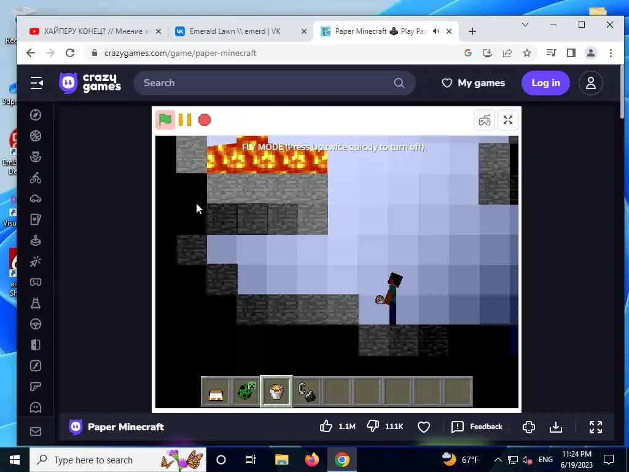The width and height of the screenshot is (629, 472).
Task: Select the creeper spawn egg hotbar slot
Action: [246, 391]
